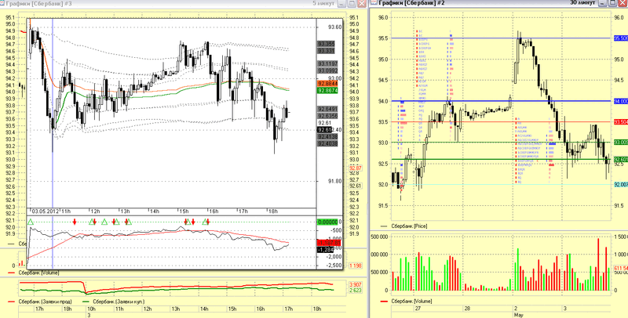Click the cyan 92.007 level label
The width and height of the screenshot is (628, 318).
(x=621, y=184)
